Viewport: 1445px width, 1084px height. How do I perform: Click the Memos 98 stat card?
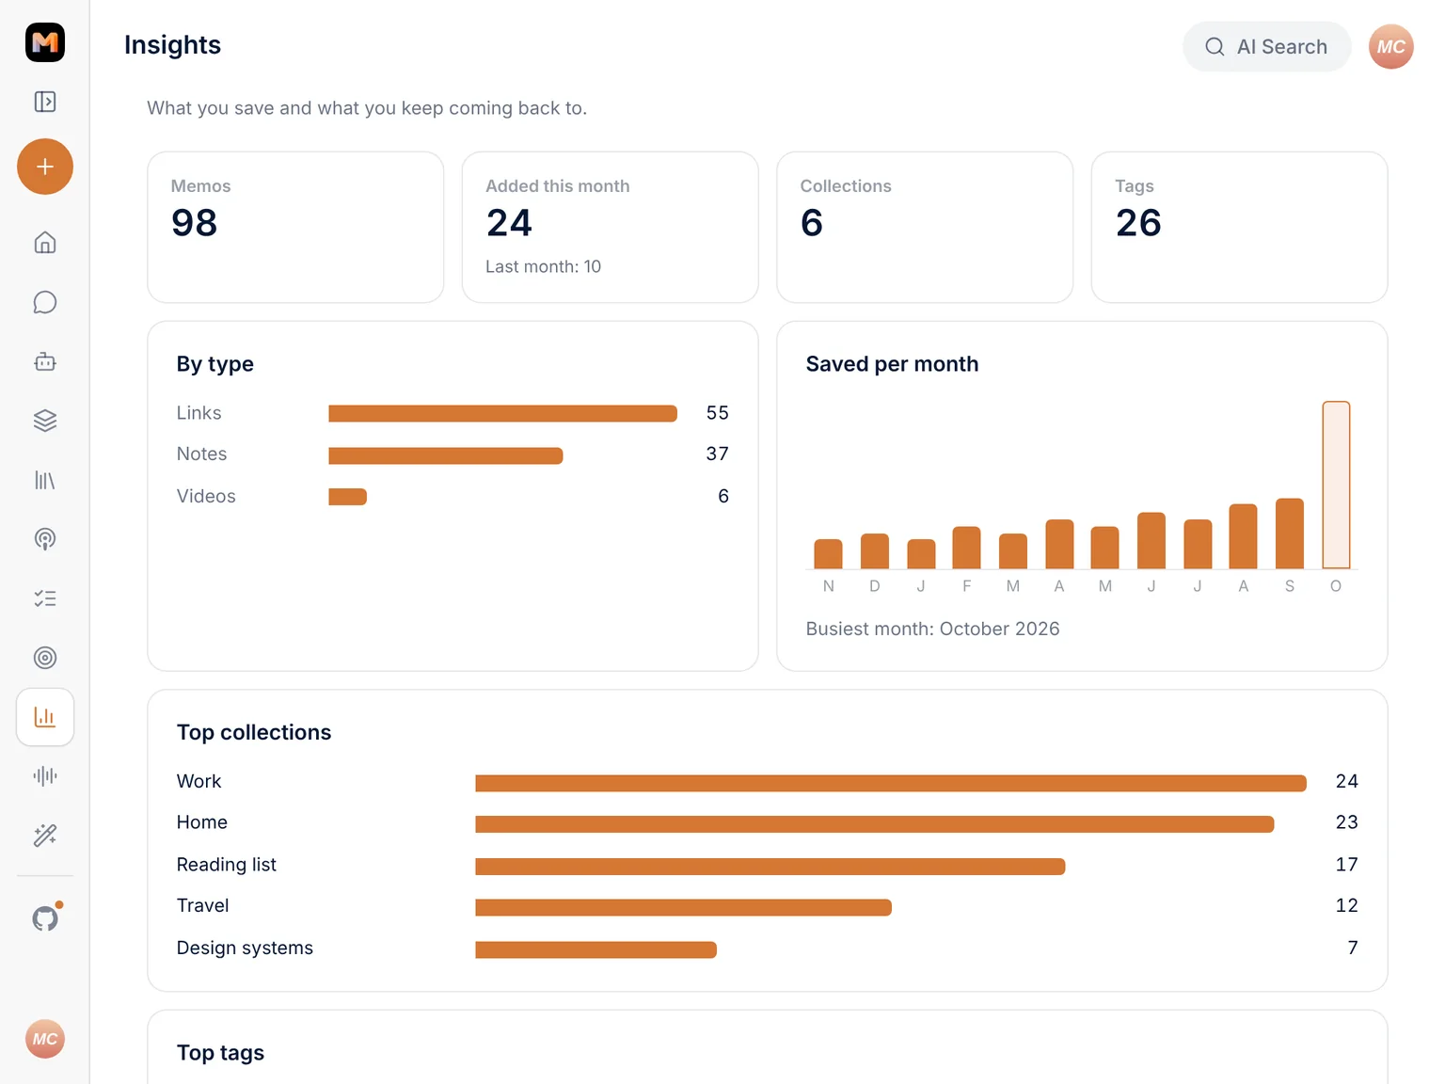[295, 228]
